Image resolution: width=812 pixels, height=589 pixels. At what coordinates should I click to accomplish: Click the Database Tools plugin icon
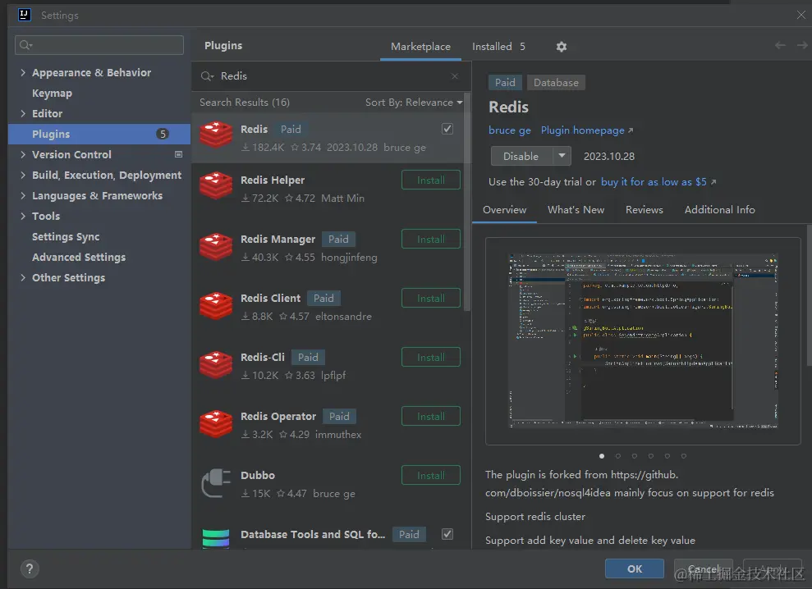216,538
